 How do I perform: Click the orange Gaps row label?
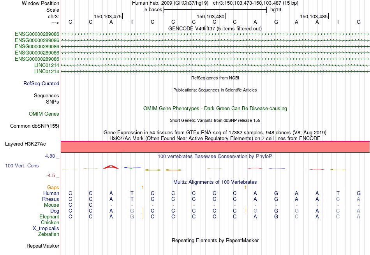click(x=53, y=187)
